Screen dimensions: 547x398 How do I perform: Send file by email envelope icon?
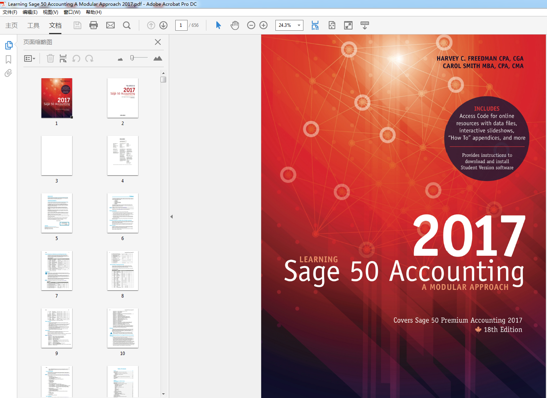pos(110,25)
